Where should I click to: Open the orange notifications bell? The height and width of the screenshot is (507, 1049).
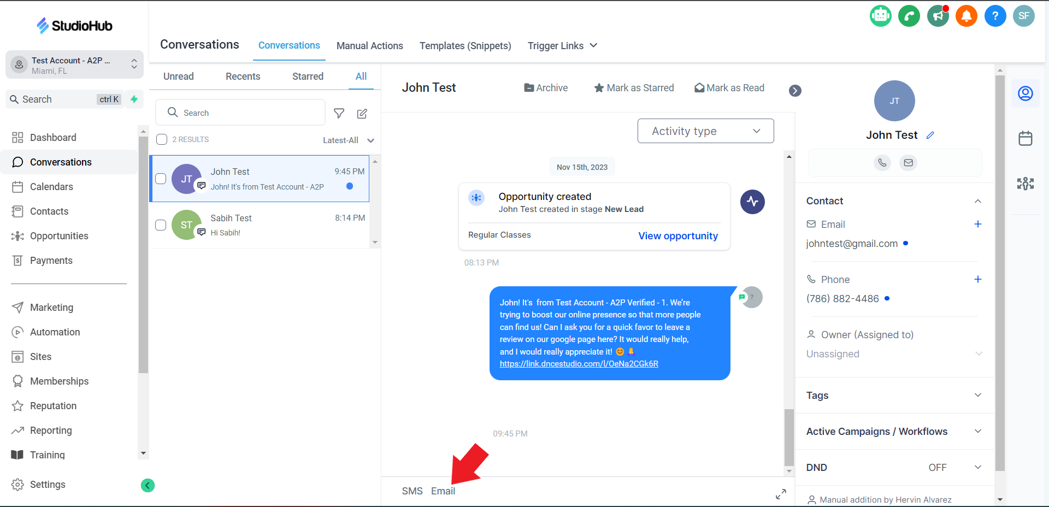pyautogui.click(x=966, y=16)
